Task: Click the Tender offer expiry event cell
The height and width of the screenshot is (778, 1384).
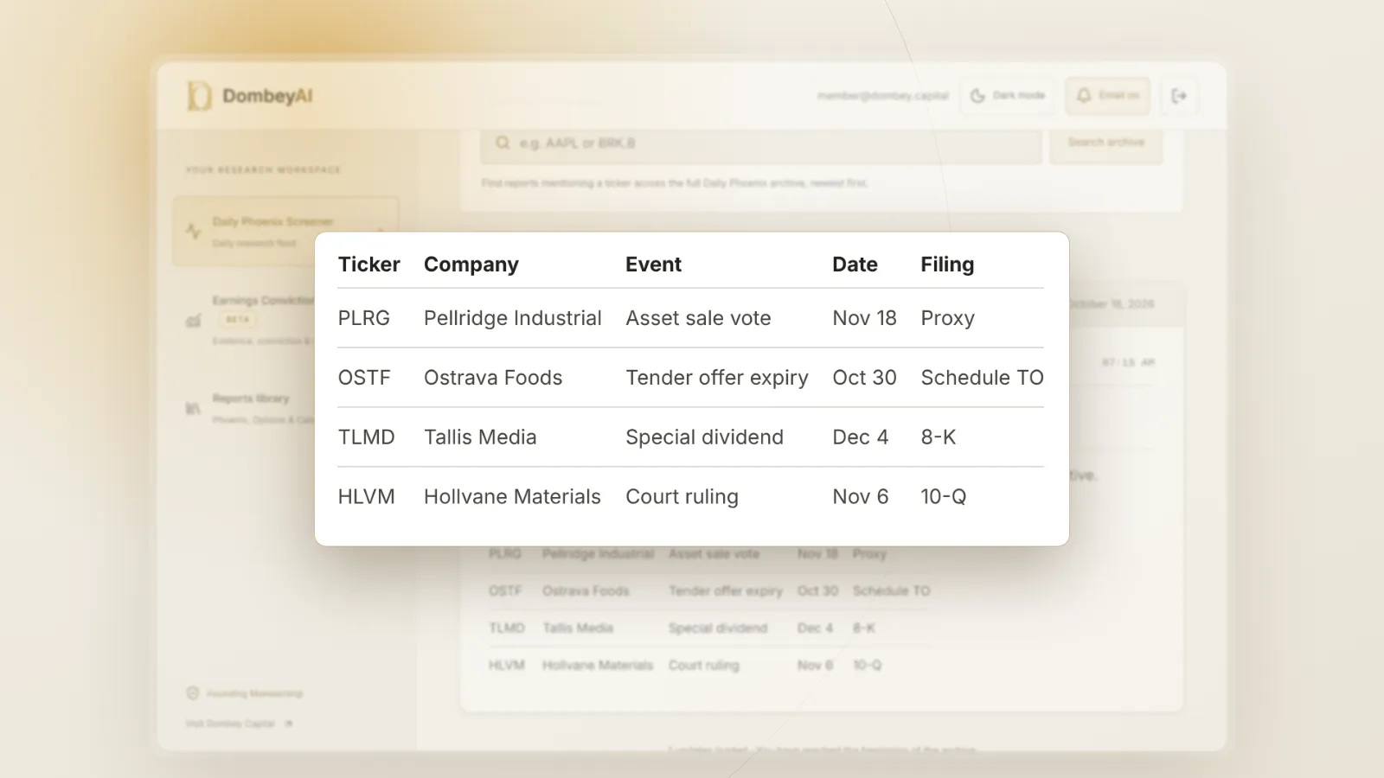Action: coord(717,378)
